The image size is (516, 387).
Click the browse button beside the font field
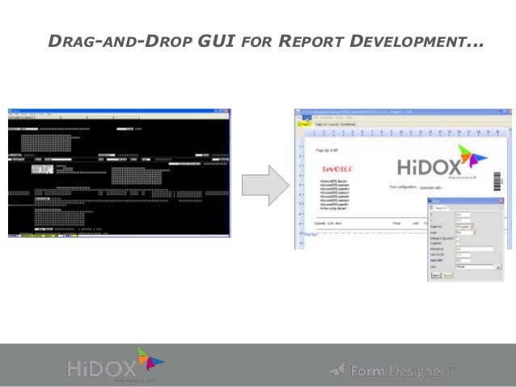pos(498,267)
